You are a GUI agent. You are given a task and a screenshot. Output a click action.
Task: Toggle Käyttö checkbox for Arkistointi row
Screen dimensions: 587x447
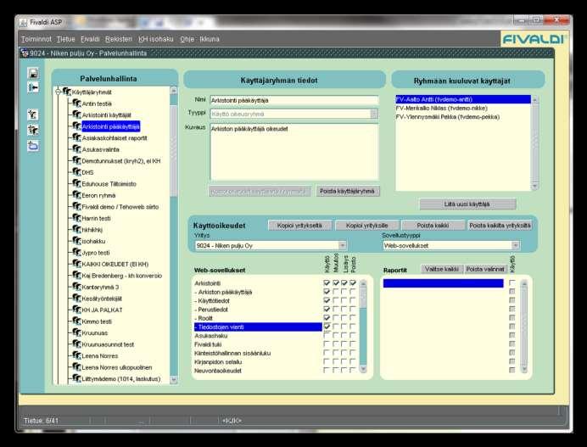pos(327,282)
